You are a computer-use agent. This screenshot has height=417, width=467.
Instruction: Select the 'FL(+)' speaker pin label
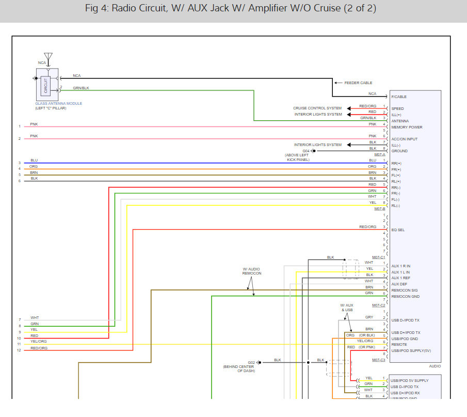pyautogui.click(x=396, y=175)
